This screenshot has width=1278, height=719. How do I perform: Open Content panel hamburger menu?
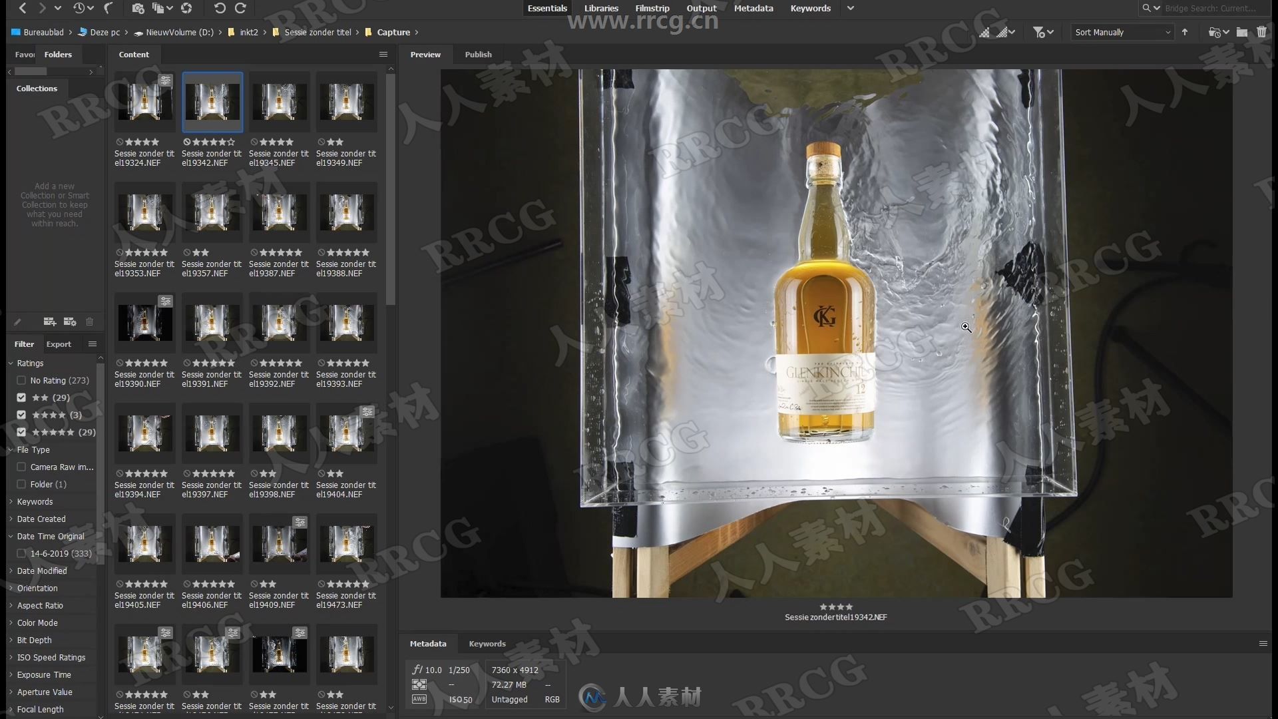[x=383, y=55]
